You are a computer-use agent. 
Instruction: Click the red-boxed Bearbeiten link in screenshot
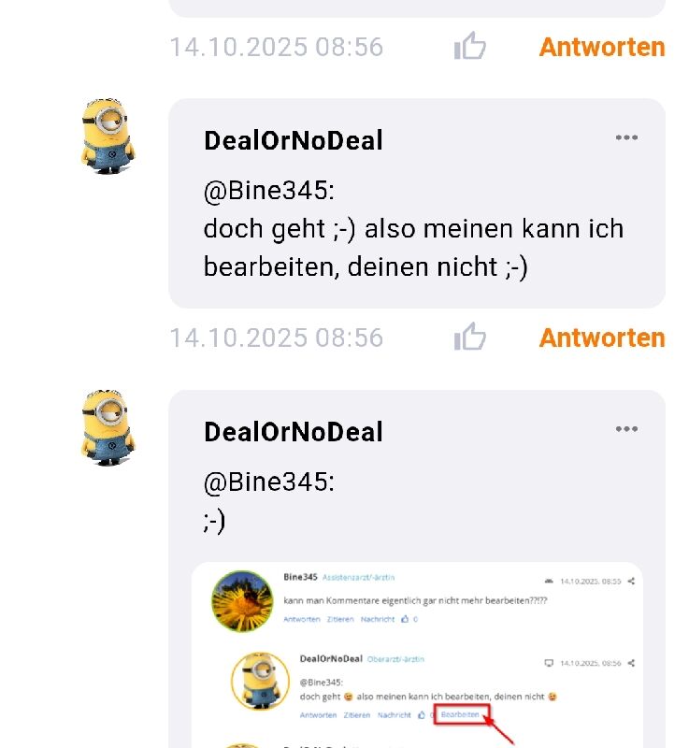(461, 714)
